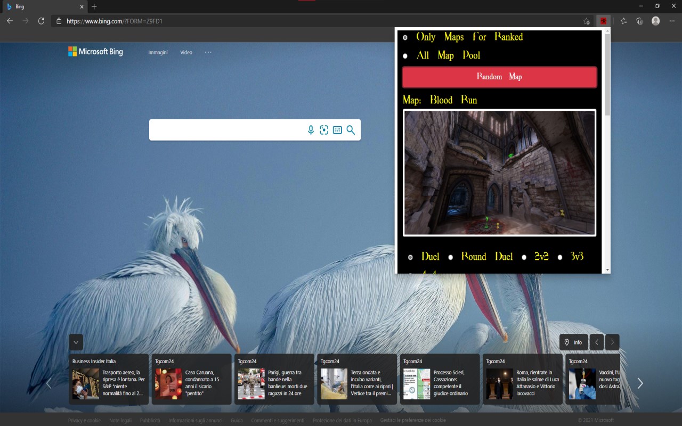
Task: Choose the 2v2 mode radio button
Action: pos(524,257)
